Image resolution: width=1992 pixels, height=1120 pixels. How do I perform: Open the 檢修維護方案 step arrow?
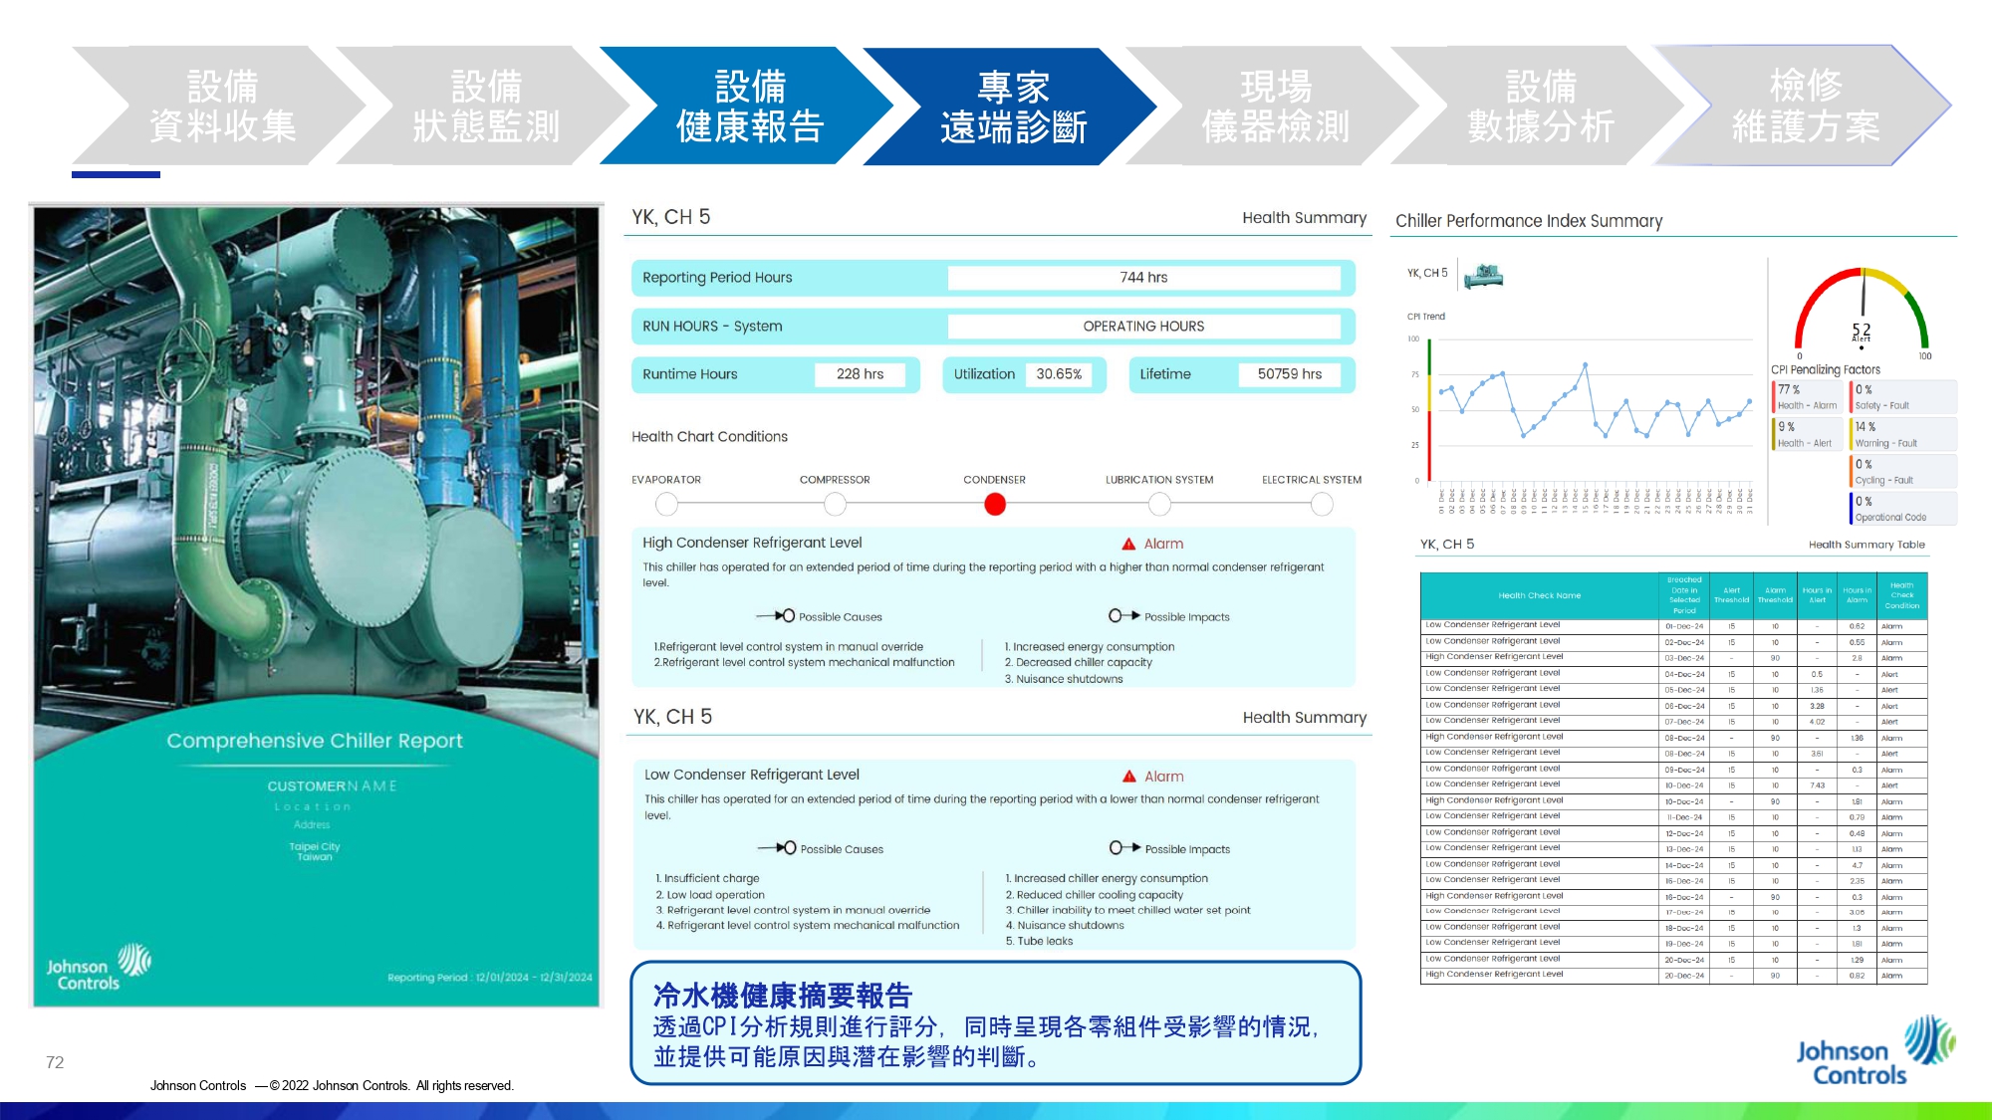tap(1805, 107)
